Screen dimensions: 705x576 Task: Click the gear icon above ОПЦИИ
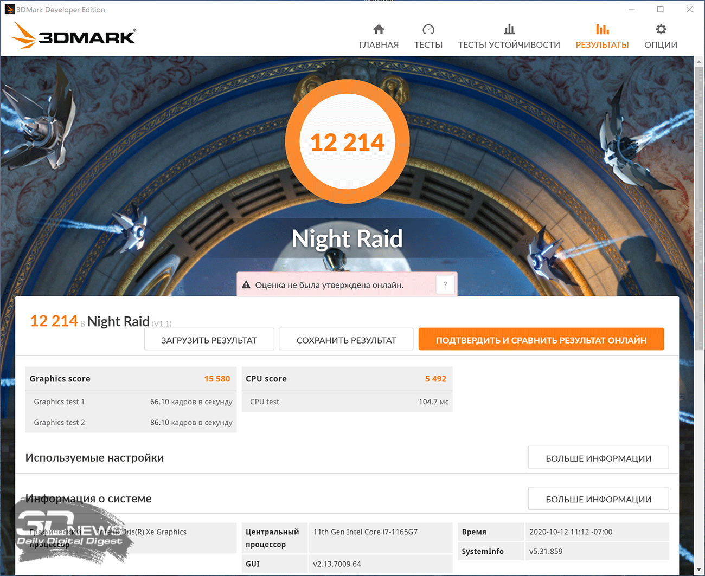[661, 29]
